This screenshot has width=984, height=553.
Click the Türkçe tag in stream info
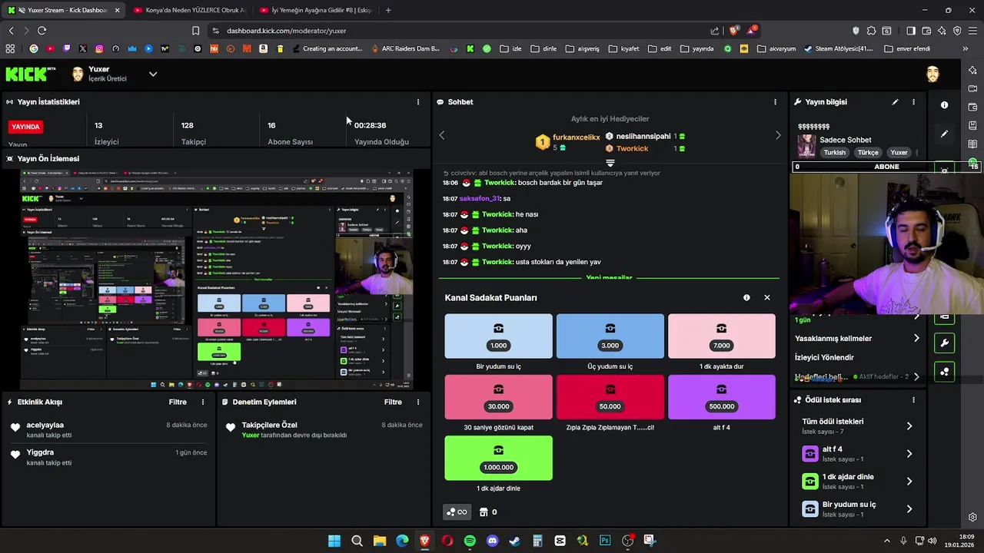868,152
